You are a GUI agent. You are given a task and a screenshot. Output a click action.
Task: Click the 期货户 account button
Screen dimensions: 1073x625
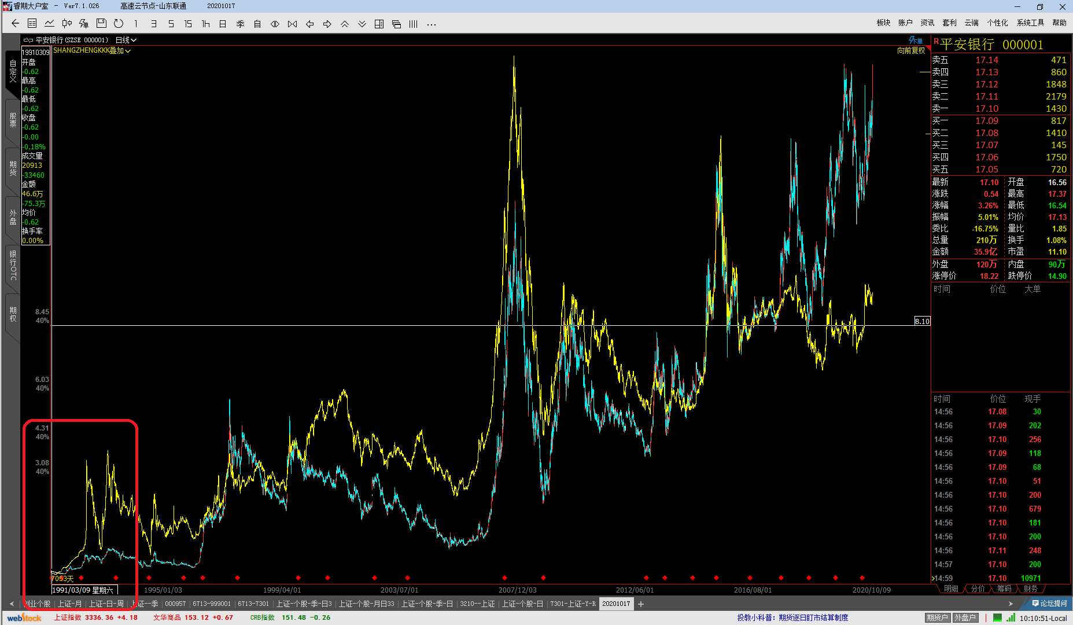coord(936,617)
